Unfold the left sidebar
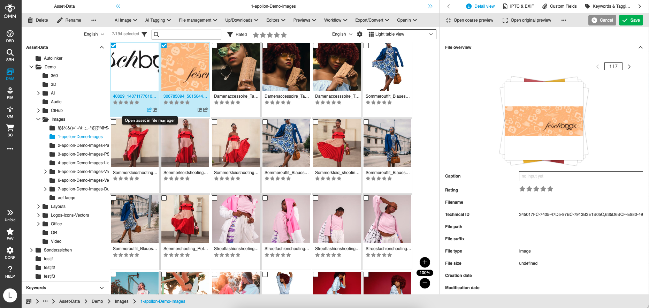Viewport: 649px width, 308px height. pyautogui.click(x=10, y=215)
